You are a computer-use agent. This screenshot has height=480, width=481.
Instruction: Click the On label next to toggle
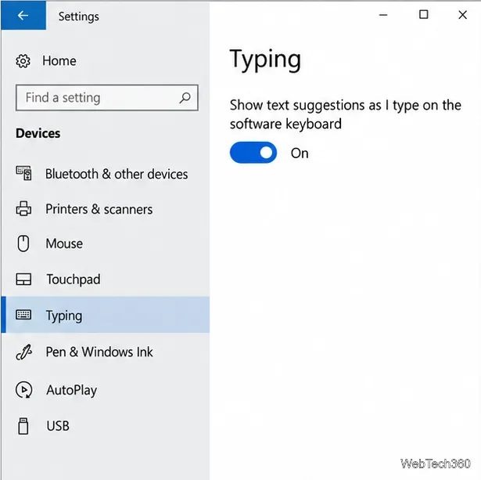pyautogui.click(x=300, y=153)
